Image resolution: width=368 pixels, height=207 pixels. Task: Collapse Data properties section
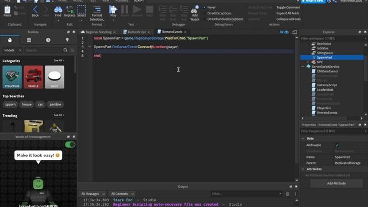pos(303,139)
